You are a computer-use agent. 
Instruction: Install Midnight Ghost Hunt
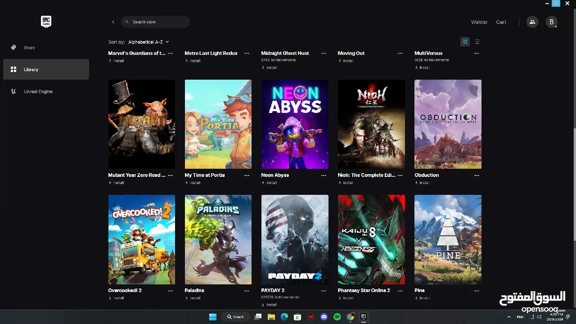click(x=269, y=67)
